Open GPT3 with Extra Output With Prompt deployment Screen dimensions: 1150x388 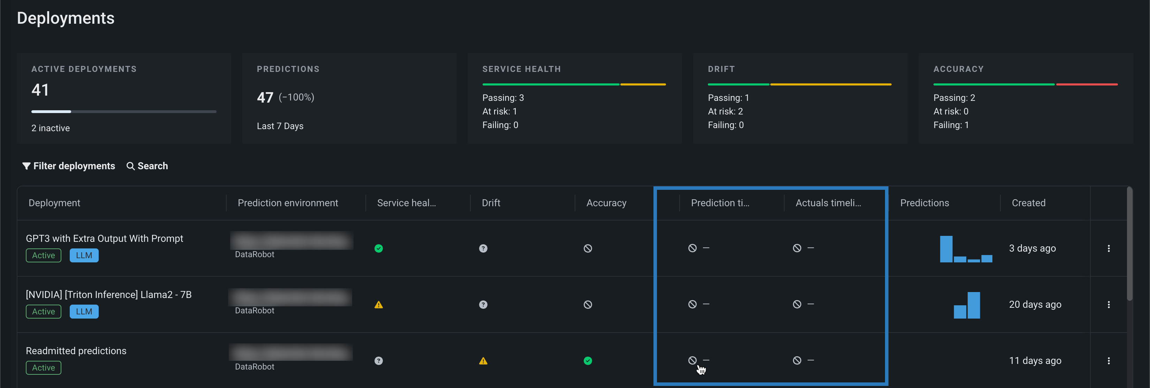105,238
